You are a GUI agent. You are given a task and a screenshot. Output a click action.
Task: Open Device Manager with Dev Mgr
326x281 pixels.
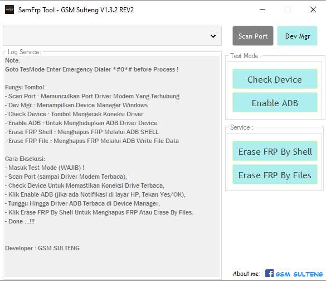298,36
